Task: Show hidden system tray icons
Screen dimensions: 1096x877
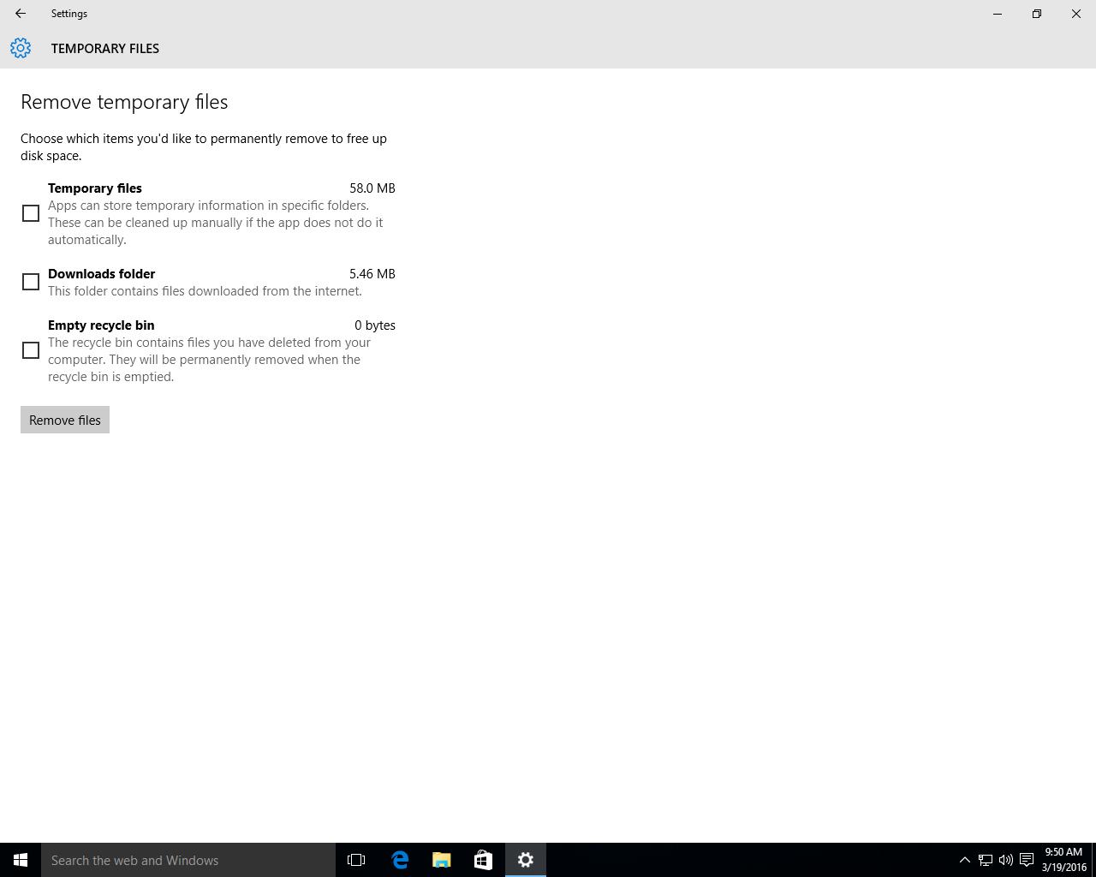Action: pos(964,860)
